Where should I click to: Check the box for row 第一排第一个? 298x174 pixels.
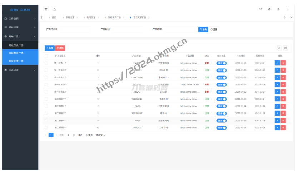[x=46, y=63]
